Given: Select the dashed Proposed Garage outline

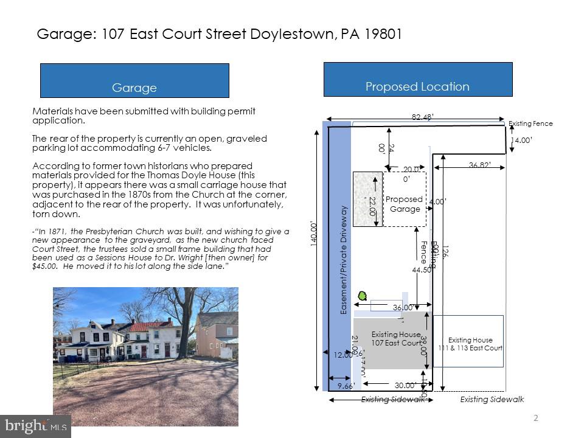Looking at the screenshot, I should point(403,201).
